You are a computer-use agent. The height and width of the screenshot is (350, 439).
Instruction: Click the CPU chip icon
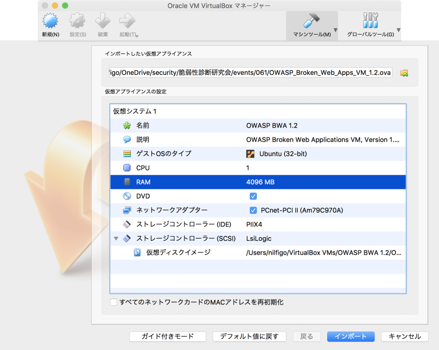(x=127, y=168)
